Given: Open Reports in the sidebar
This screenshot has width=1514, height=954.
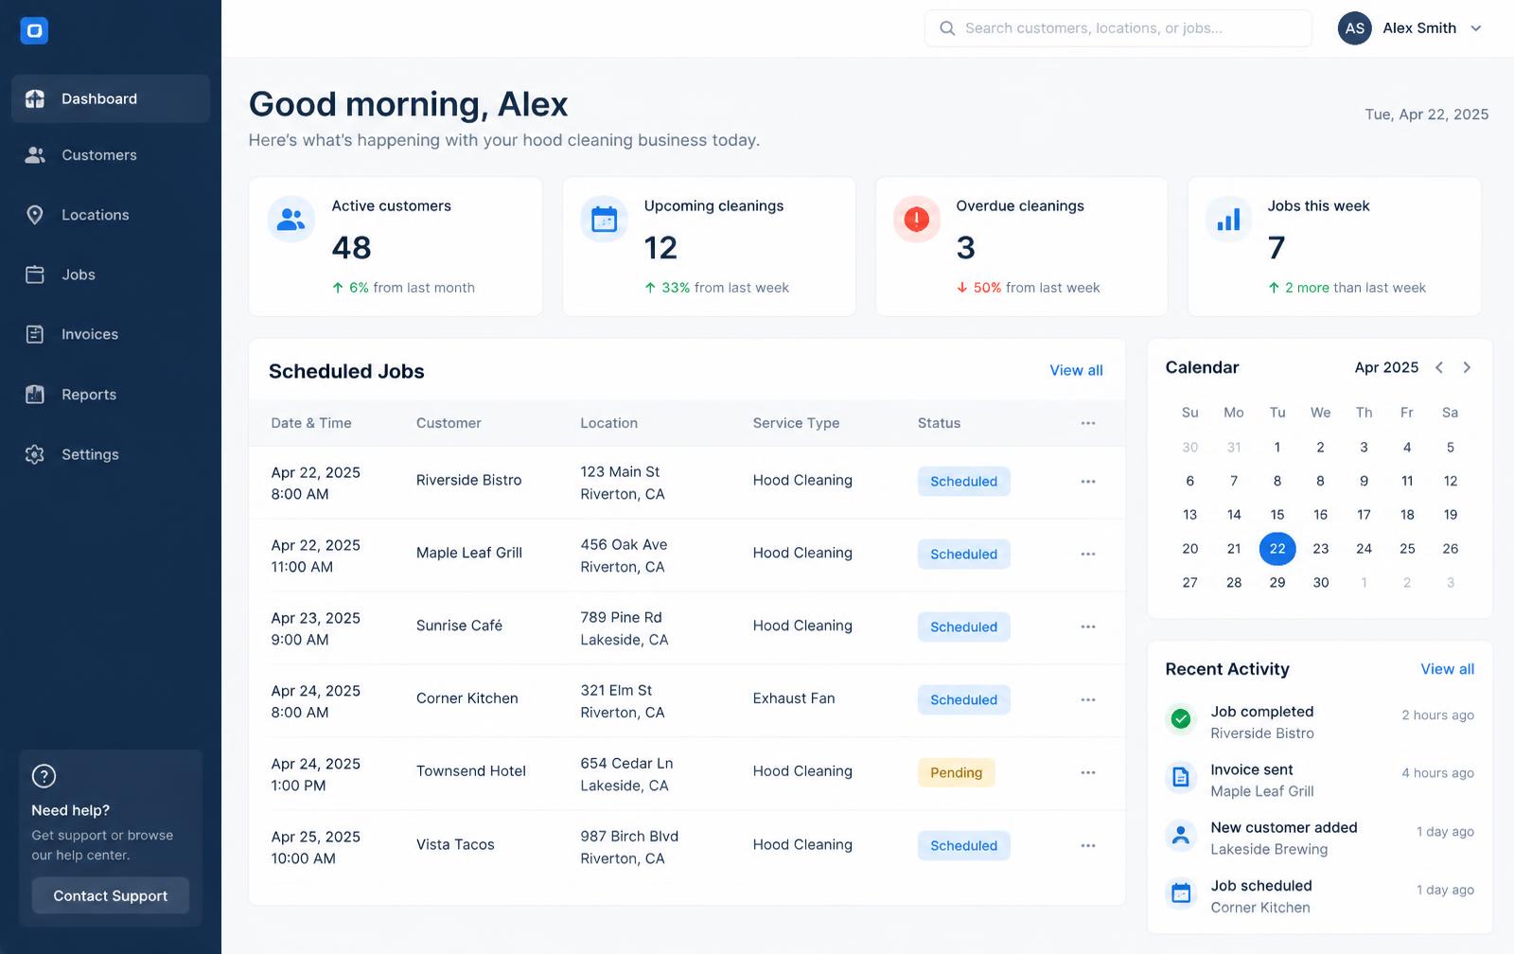Looking at the screenshot, I should point(111,395).
